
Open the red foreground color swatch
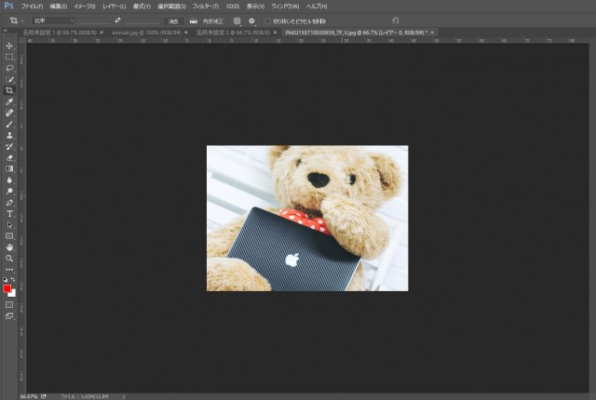pos(7,288)
